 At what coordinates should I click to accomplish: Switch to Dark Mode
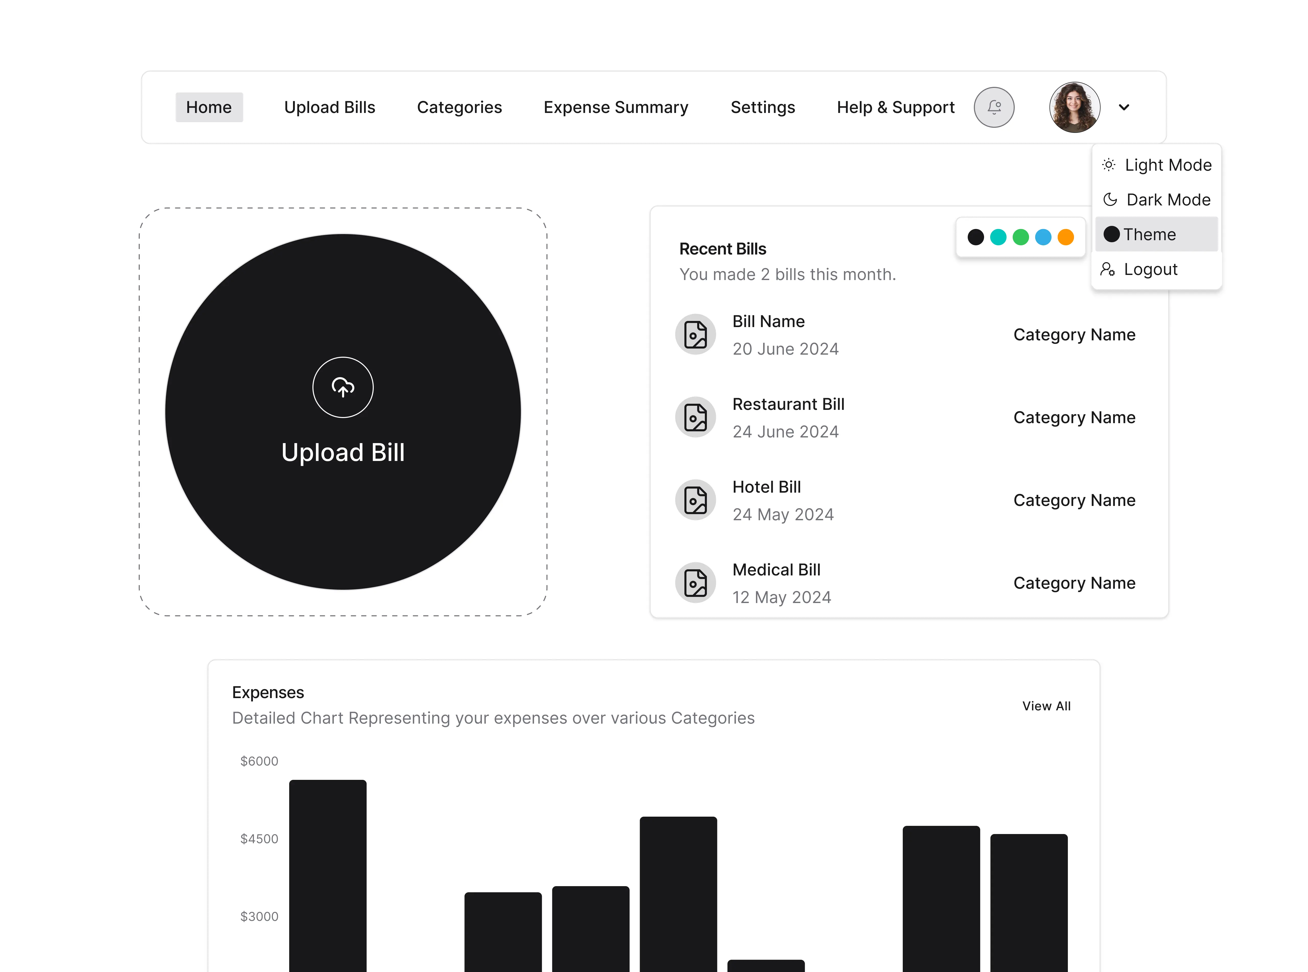[1167, 200]
